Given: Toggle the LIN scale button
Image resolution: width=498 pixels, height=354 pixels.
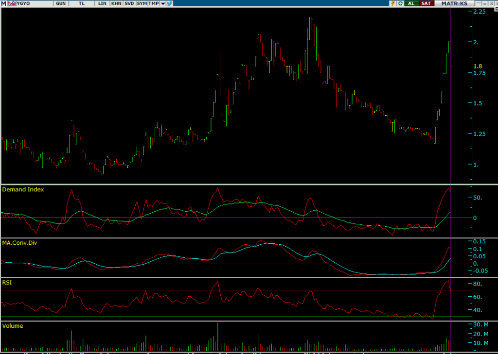Looking at the screenshot, I should coord(102,3).
